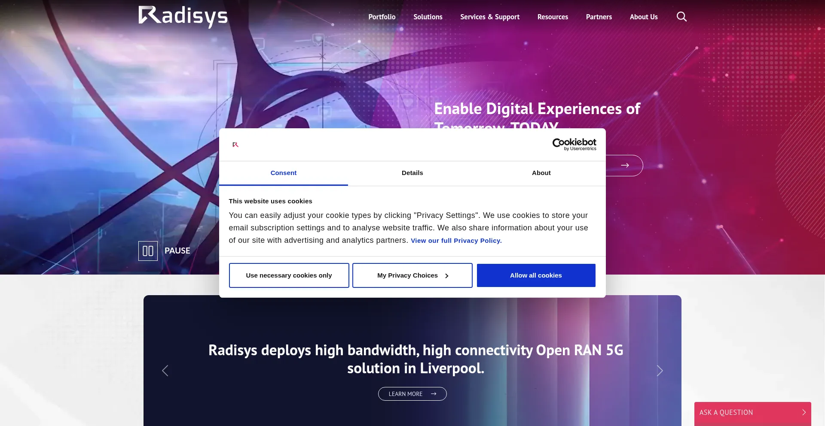Open the Portfolio menu

point(382,16)
